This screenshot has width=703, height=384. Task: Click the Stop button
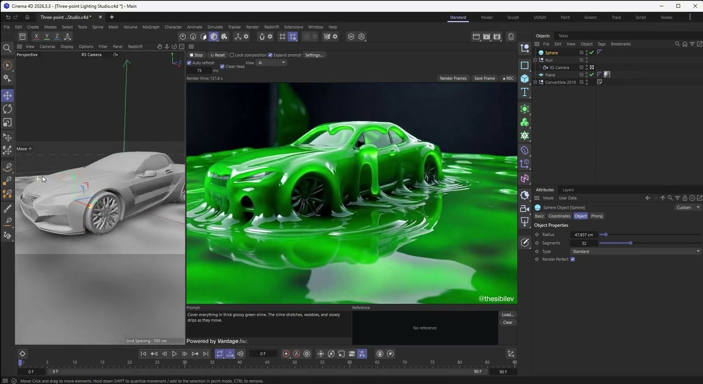click(x=196, y=55)
